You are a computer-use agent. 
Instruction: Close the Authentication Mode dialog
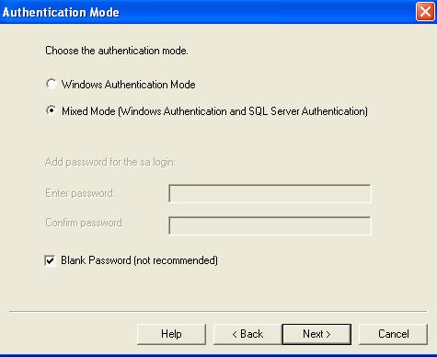[425, 12]
